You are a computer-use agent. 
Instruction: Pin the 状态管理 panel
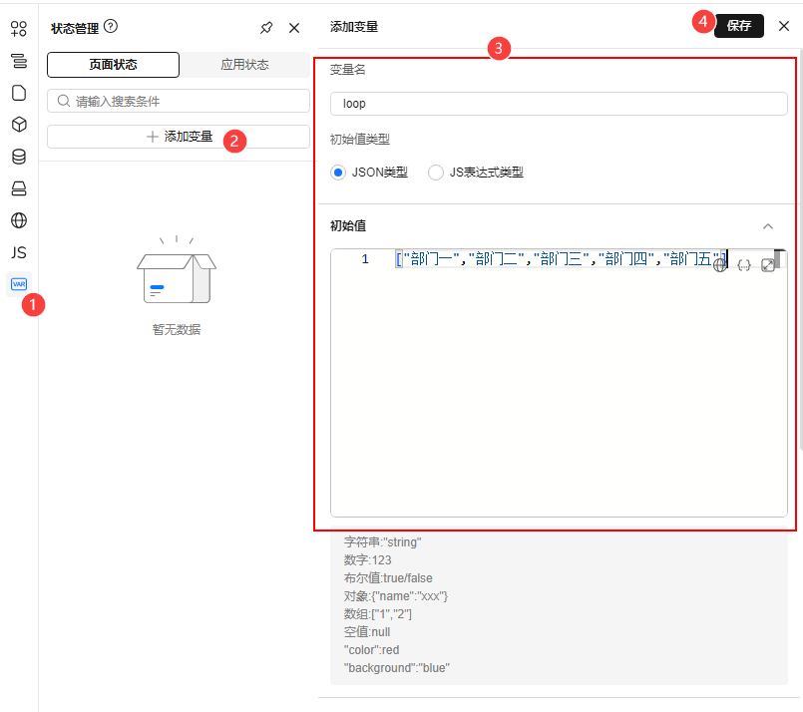click(266, 28)
